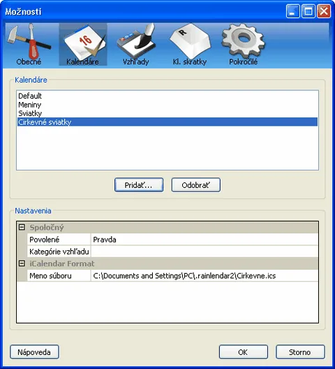Image resolution: width=335 pixels, height=369 pixels.
Task: Select the Sviatky calendar entry
Action: (167, 113)
